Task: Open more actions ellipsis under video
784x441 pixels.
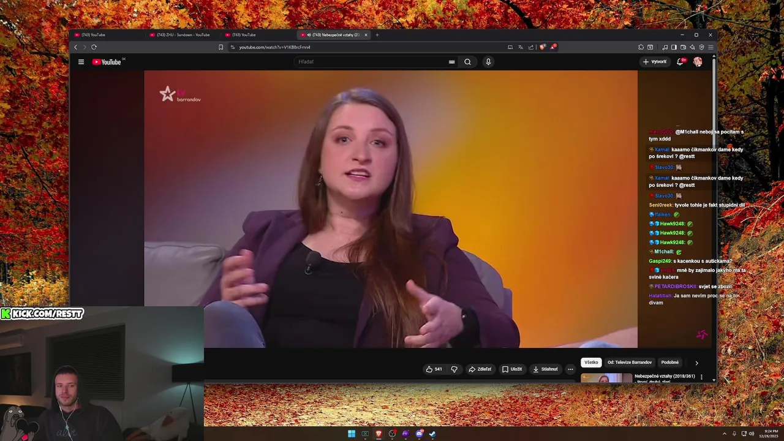Action: pyautogui.click(x=570, y=369)
